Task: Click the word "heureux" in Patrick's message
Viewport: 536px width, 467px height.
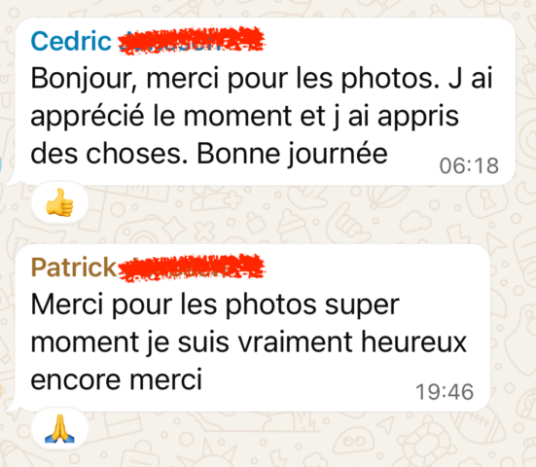Action: tap(414, 341)
